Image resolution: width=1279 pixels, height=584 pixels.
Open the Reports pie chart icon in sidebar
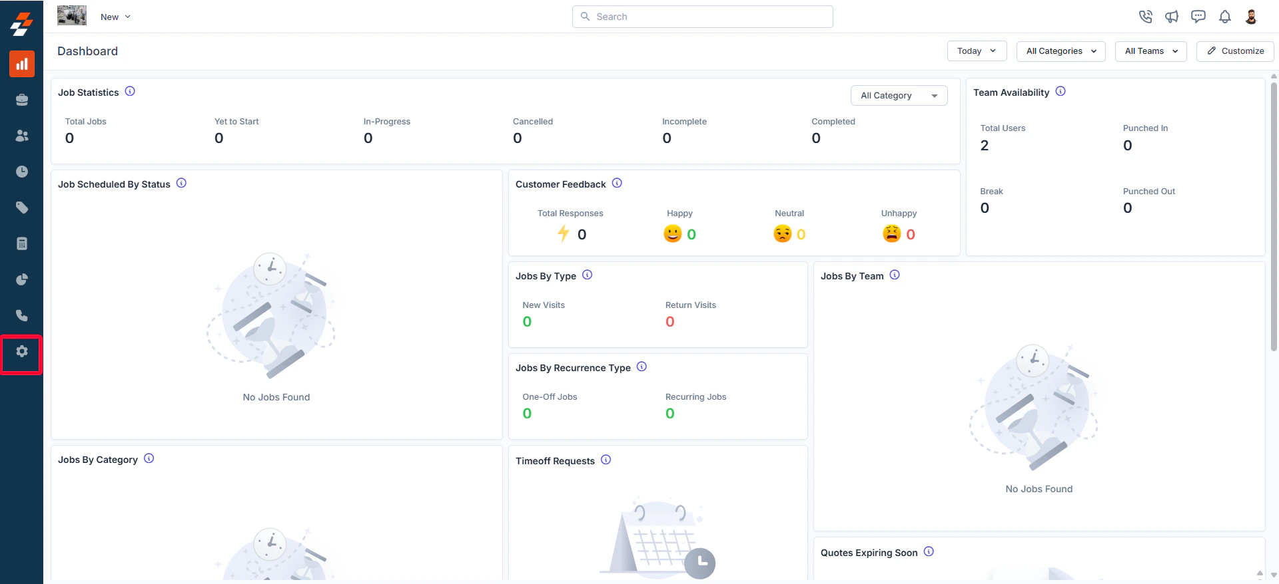click(x=22, y=279)
